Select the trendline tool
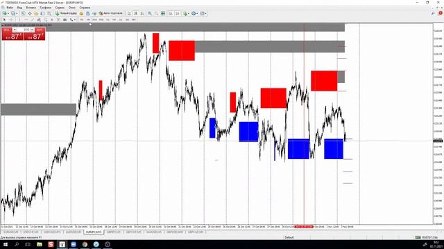The width and height of the screenshot is (444, 249). 33,19
